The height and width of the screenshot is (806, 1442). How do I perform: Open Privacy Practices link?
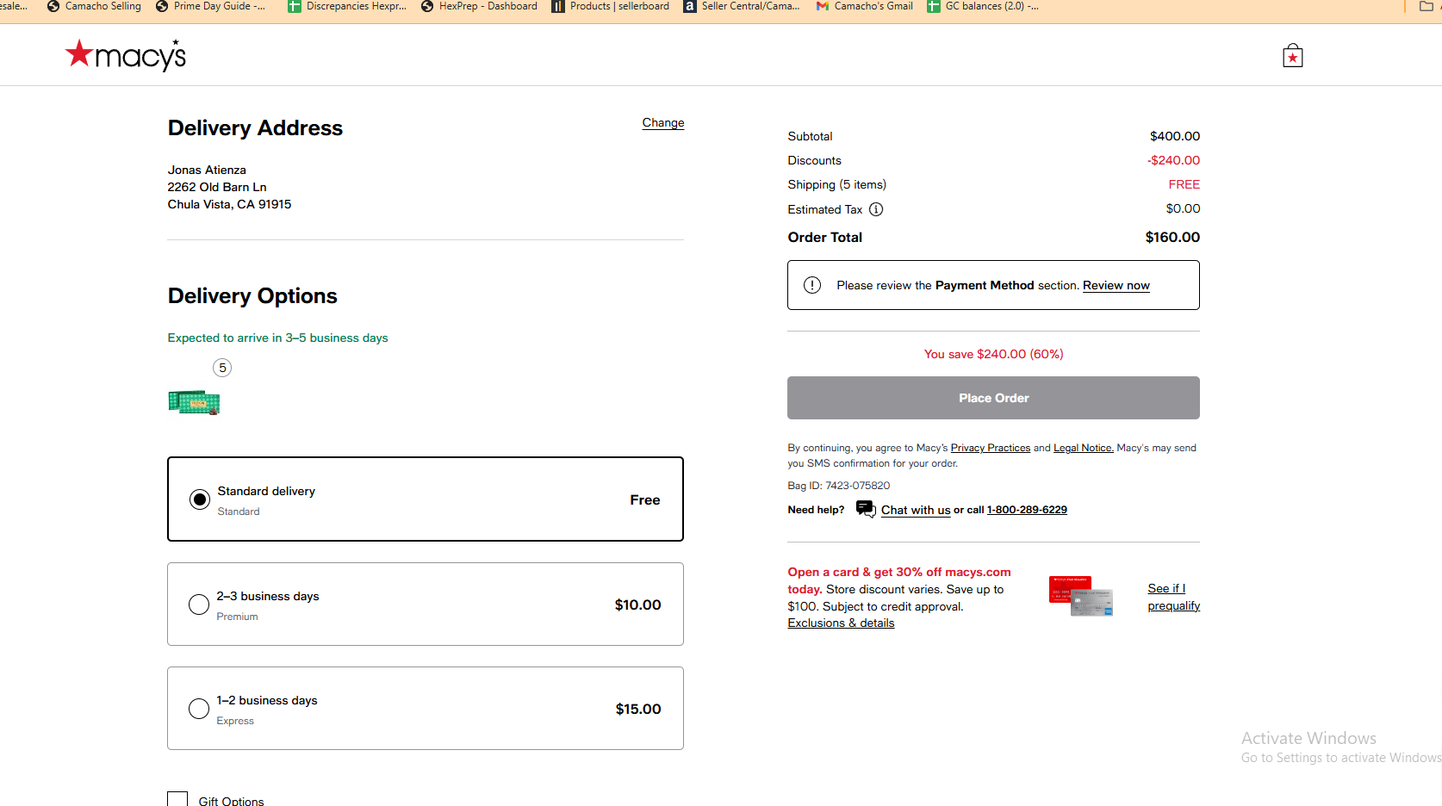click(x=991, y=448)
